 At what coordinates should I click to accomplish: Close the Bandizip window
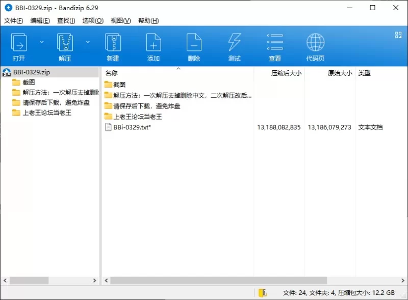(396, 8)
